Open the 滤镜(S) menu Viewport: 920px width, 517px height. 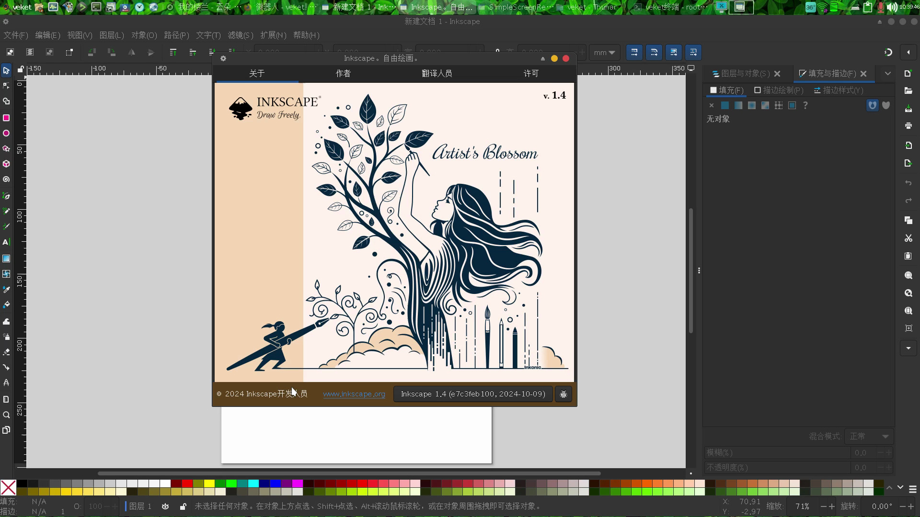241,35
